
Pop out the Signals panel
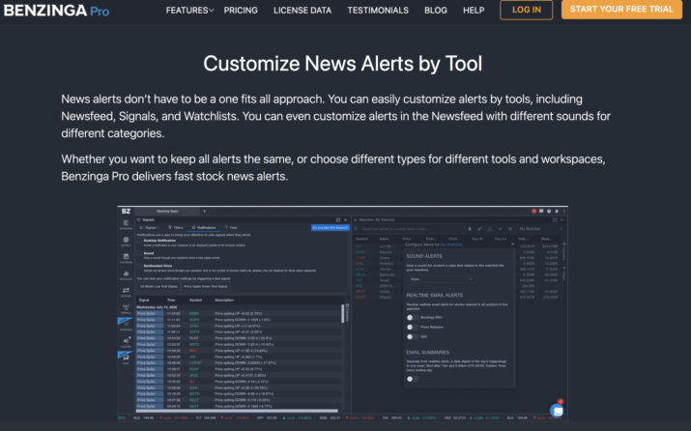338,219
